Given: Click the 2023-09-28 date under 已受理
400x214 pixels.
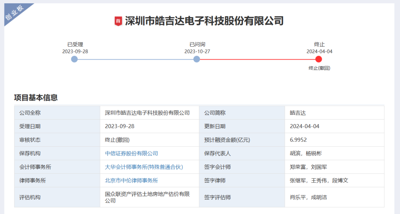Looking at the screenshot, I should [x=75, y=51].
